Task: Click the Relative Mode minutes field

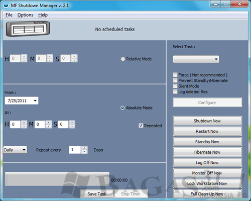Action: click(x=41, y=58)
